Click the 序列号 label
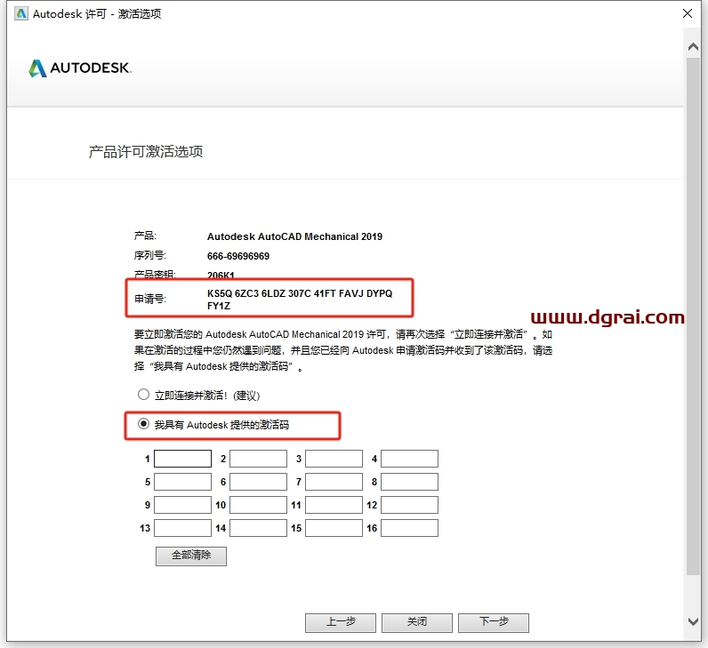This screenshot has width=708, height=648. [x=150, y=255]
